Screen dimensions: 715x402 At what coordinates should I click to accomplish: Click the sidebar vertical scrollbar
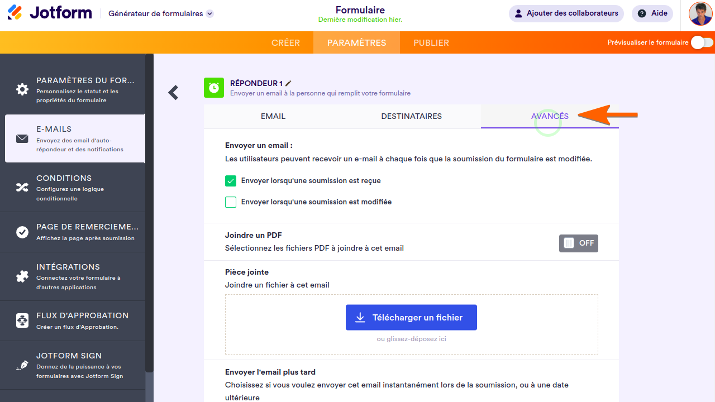[149, 212]
